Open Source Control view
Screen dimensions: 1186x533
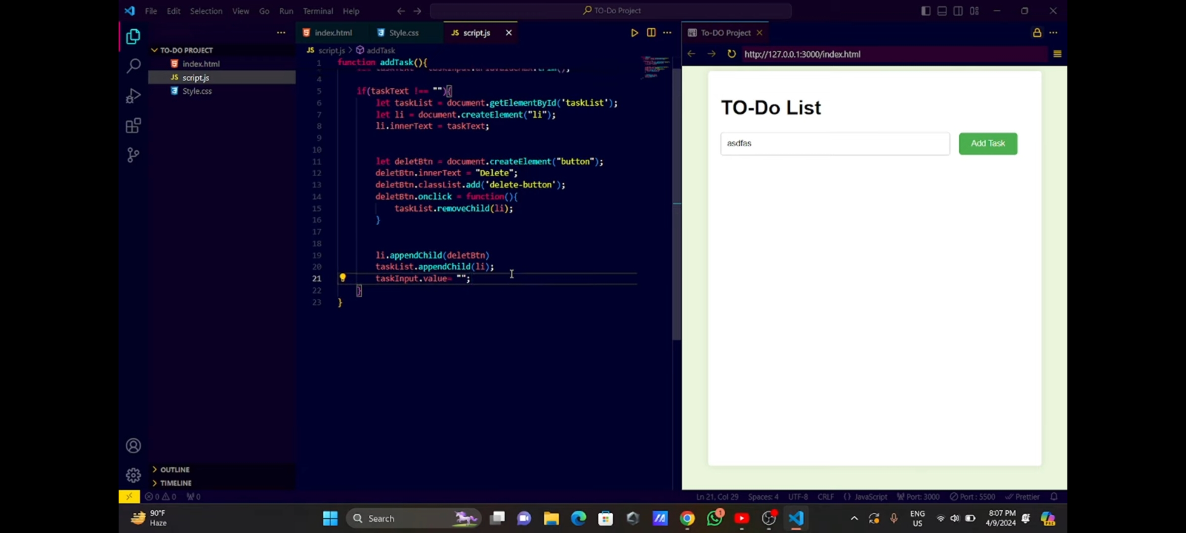click(x=133, y=155)
